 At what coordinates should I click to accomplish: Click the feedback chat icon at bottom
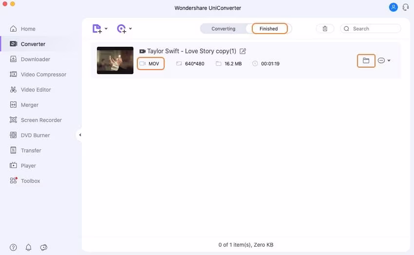pyautogui.click(x=43, y=247)
